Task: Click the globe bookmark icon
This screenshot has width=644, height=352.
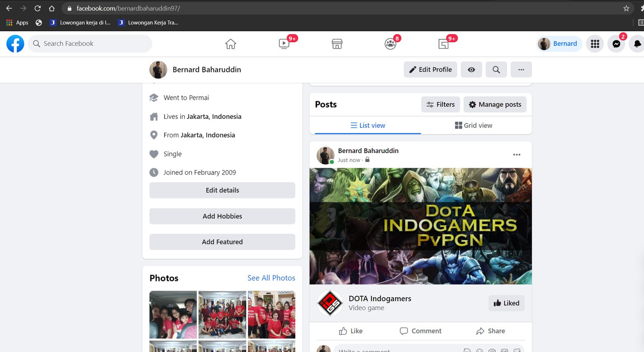Action: pos(39,23)
